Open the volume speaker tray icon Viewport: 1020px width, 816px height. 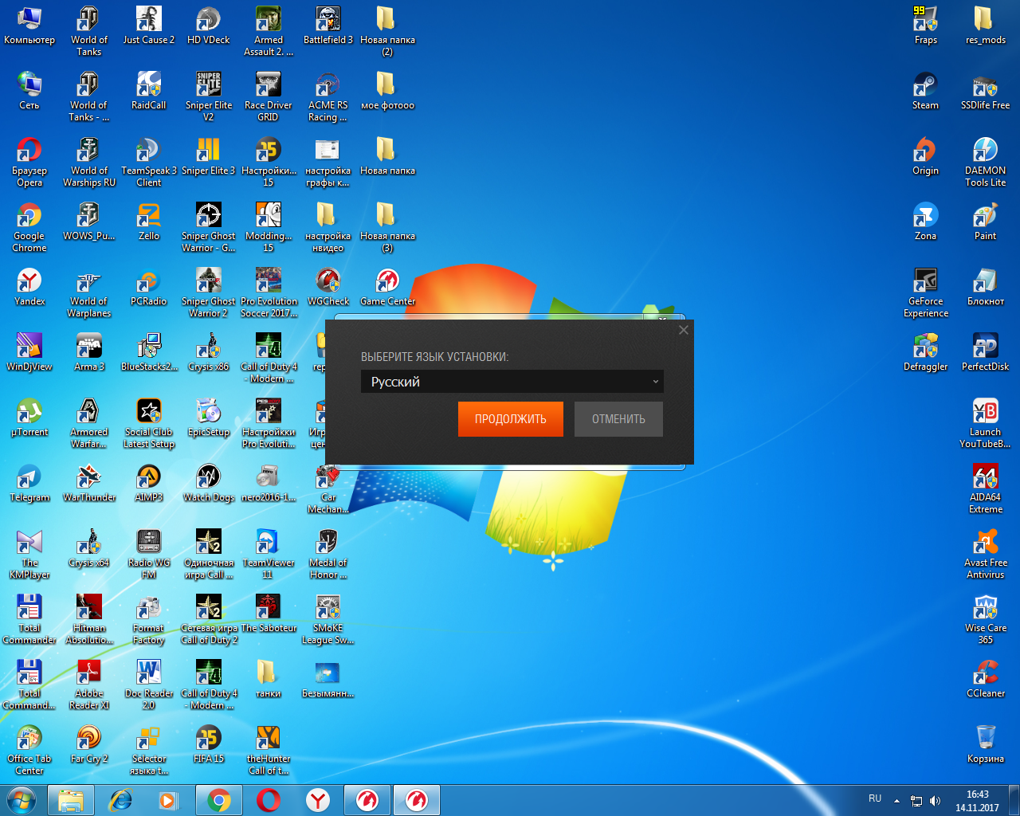936,801
